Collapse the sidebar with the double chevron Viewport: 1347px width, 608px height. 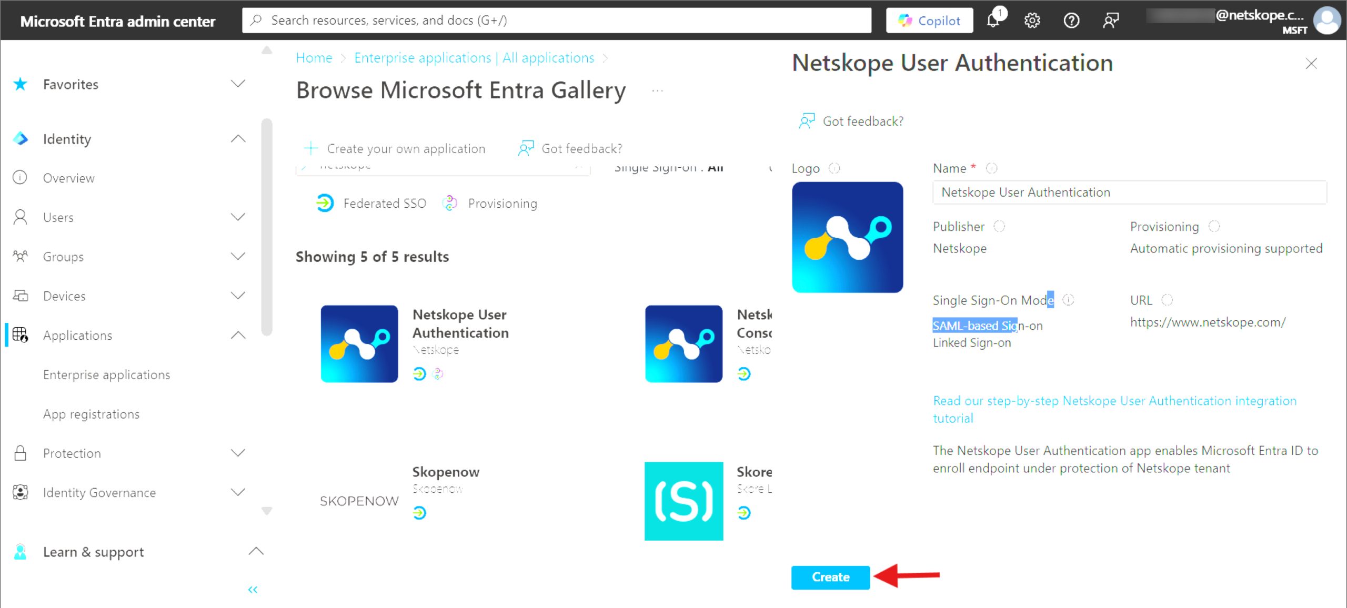[253, 590]
